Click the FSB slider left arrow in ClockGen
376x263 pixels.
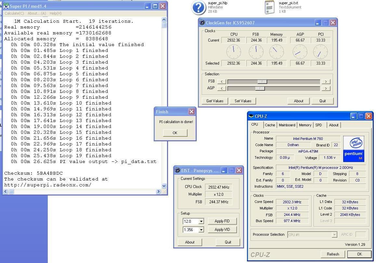[222, 81]
